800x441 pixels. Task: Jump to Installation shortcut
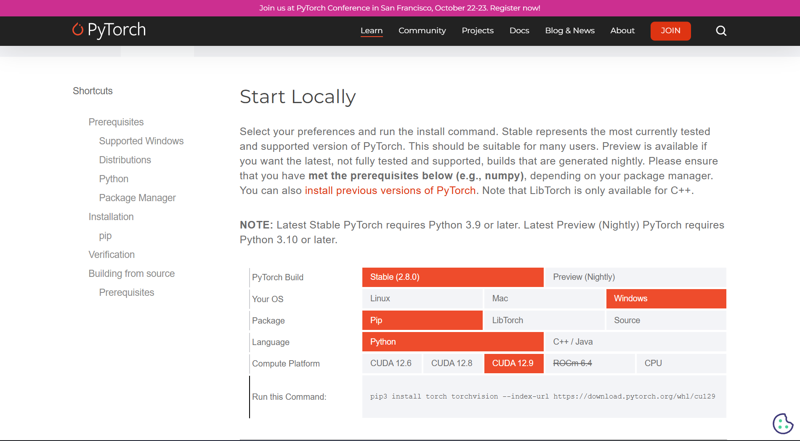pyautogui.click(x=111, y=217)
